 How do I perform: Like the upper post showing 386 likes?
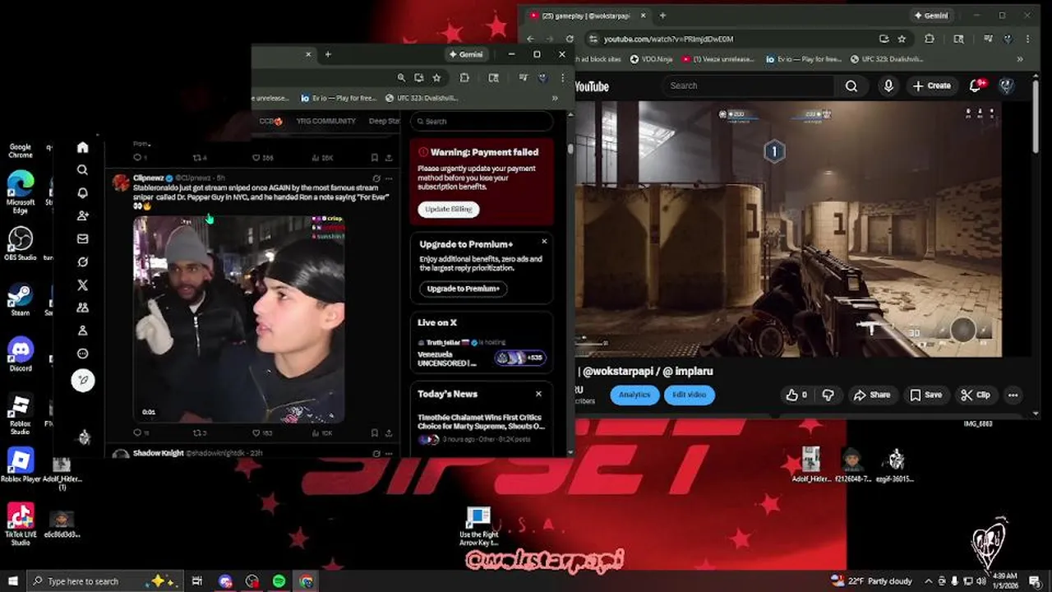(262, 157)
